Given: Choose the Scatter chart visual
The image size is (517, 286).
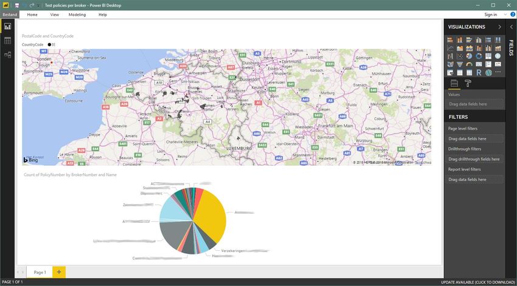Looking at the screenshot, I should 460,56.
